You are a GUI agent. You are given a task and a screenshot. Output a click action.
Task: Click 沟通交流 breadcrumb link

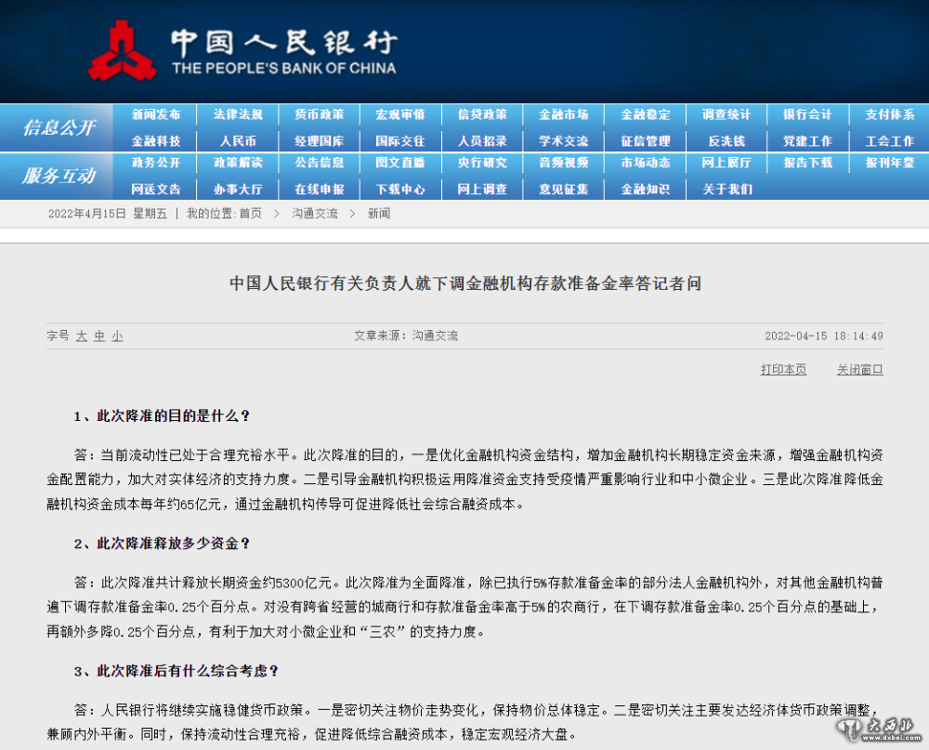[314, 214]
